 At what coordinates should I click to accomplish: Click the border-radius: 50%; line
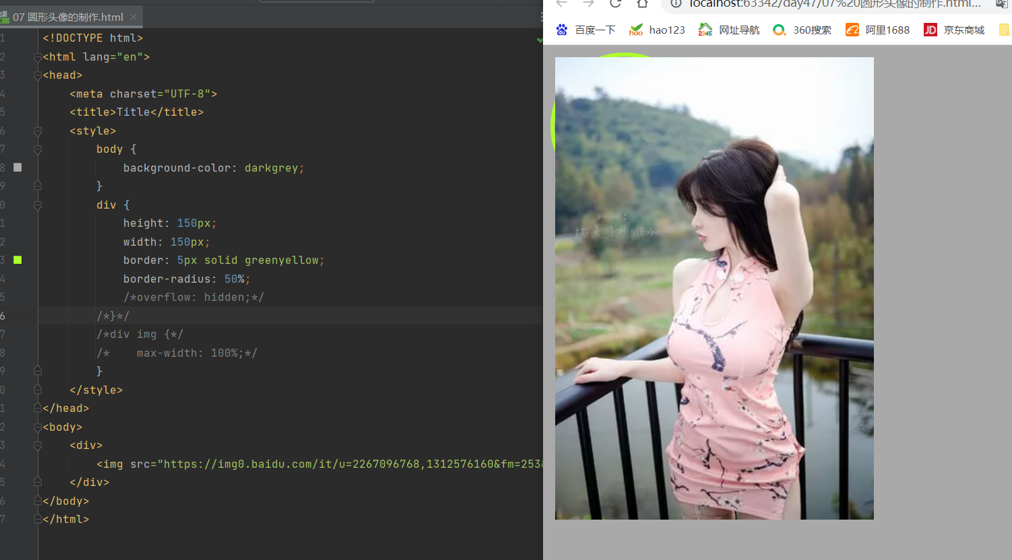tap(187, 279)
